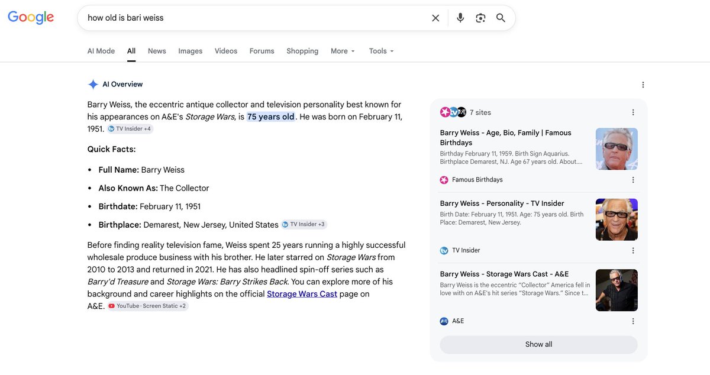The height and width of the screenshot is (375, 710).
Task: Open the Google logo homepage link
Action: 31,18
